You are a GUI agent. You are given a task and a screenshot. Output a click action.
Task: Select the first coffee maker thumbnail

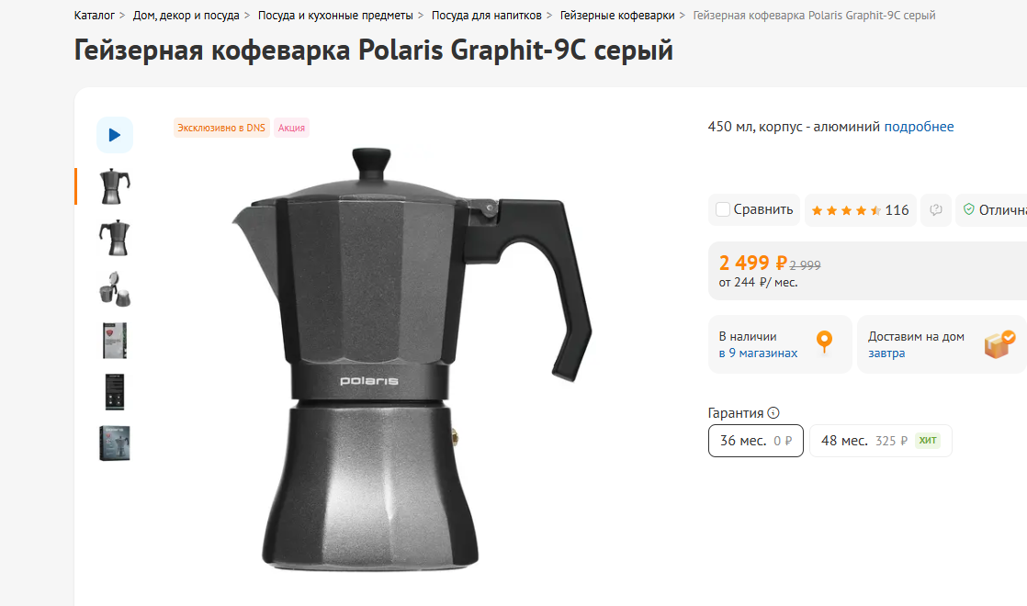click(115, 186)
